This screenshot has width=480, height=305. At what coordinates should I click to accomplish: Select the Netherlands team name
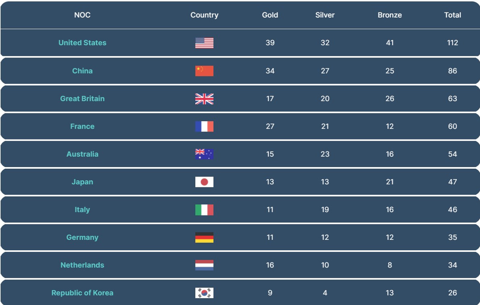(x=82, y=265)
